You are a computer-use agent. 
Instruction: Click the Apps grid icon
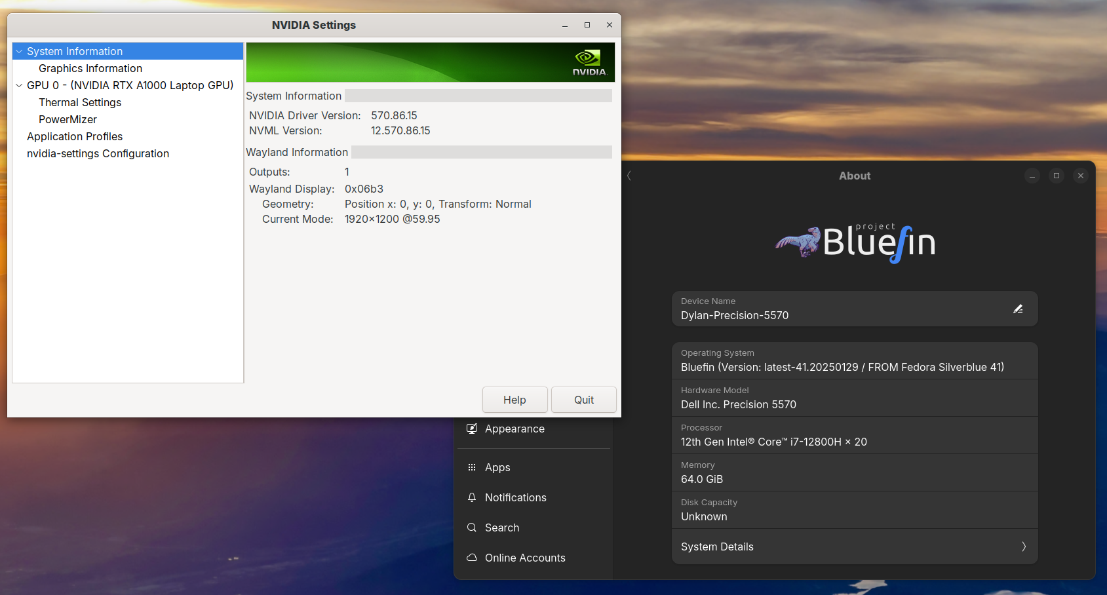472,467
